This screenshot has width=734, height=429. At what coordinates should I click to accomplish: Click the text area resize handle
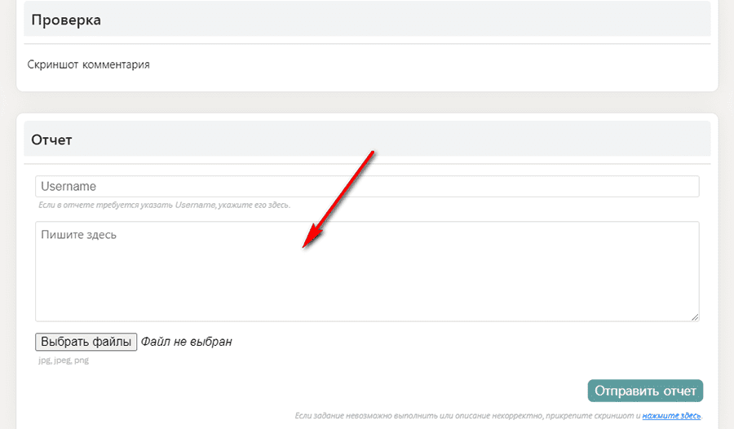click(695, 317)
